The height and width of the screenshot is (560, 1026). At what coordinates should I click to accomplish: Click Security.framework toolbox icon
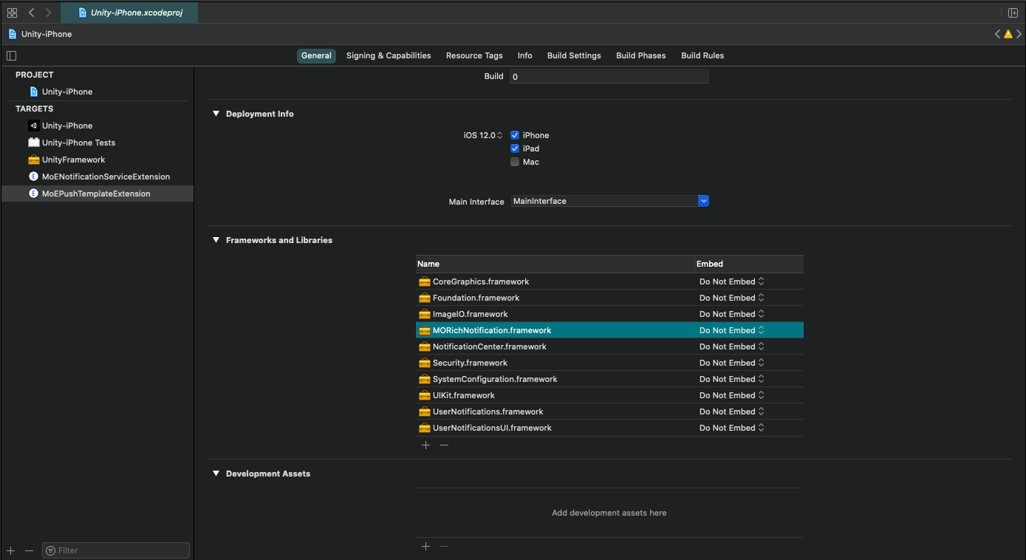[424, 363]
